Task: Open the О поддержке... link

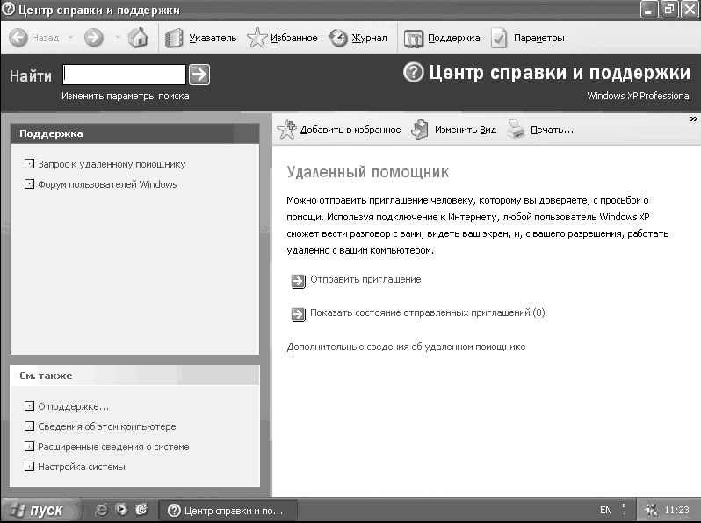Action: click(x=73, y=407)
